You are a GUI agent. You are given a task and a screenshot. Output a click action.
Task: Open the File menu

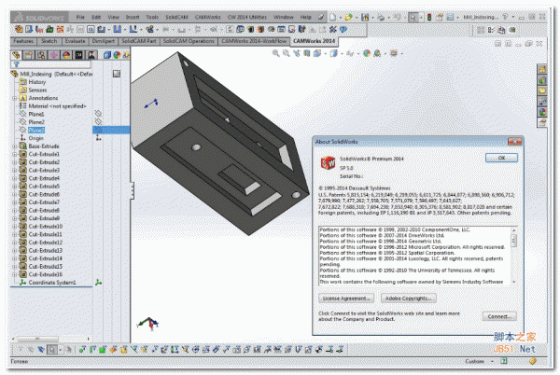point(80,17)
